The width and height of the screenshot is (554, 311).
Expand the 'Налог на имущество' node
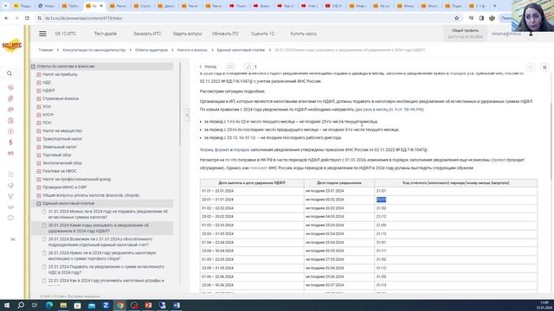(x=39, y=130)
